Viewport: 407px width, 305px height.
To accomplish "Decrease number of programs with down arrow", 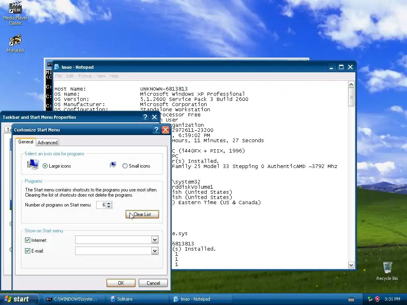I will coord(109,207).
